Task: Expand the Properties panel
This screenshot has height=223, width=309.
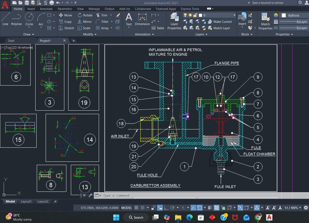Action: point(284,34)
